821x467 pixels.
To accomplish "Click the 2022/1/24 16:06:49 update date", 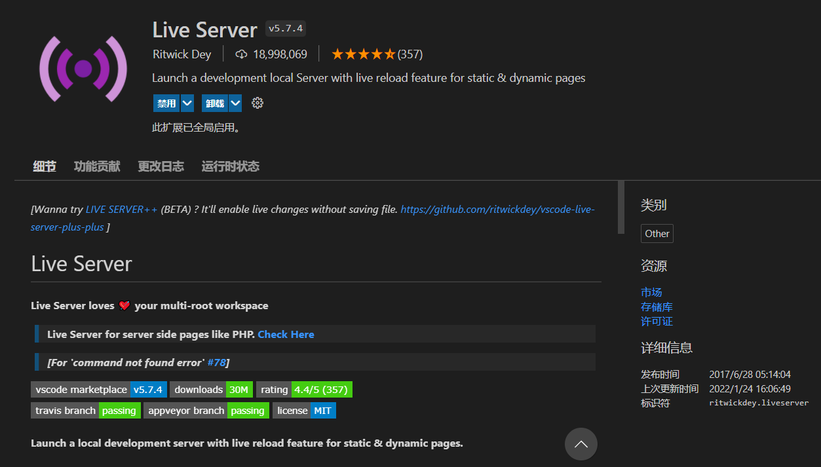I will tap(750, 389).
